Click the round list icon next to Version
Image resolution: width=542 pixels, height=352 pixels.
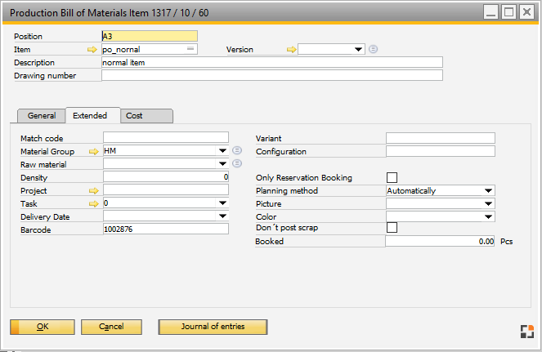click(373, 49)
